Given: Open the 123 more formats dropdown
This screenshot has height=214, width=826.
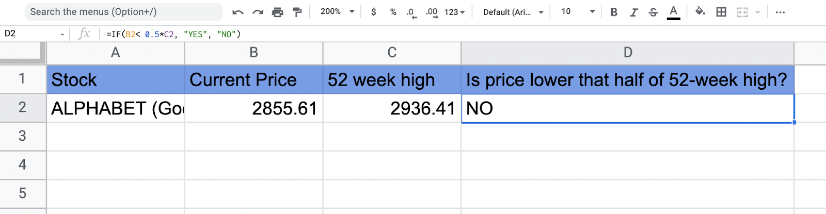Looking at the screenshot, I should (x=455, y=12).
